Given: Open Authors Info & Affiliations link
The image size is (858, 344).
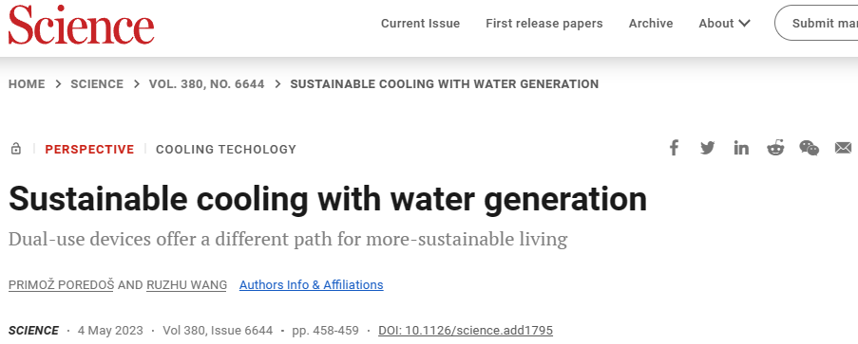Looking at the screenshot, I should [312, 285].
